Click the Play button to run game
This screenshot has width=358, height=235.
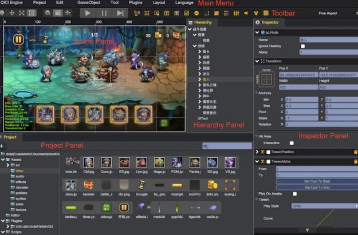pos(88,13)
